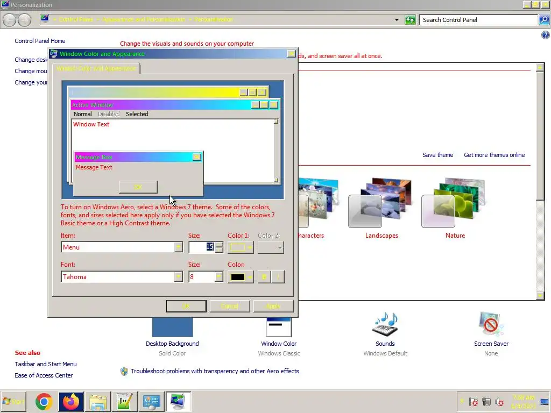Screen dimensions: 551x413
Task: Click Apply in Window Color dialog
Action: pos(273,306)
